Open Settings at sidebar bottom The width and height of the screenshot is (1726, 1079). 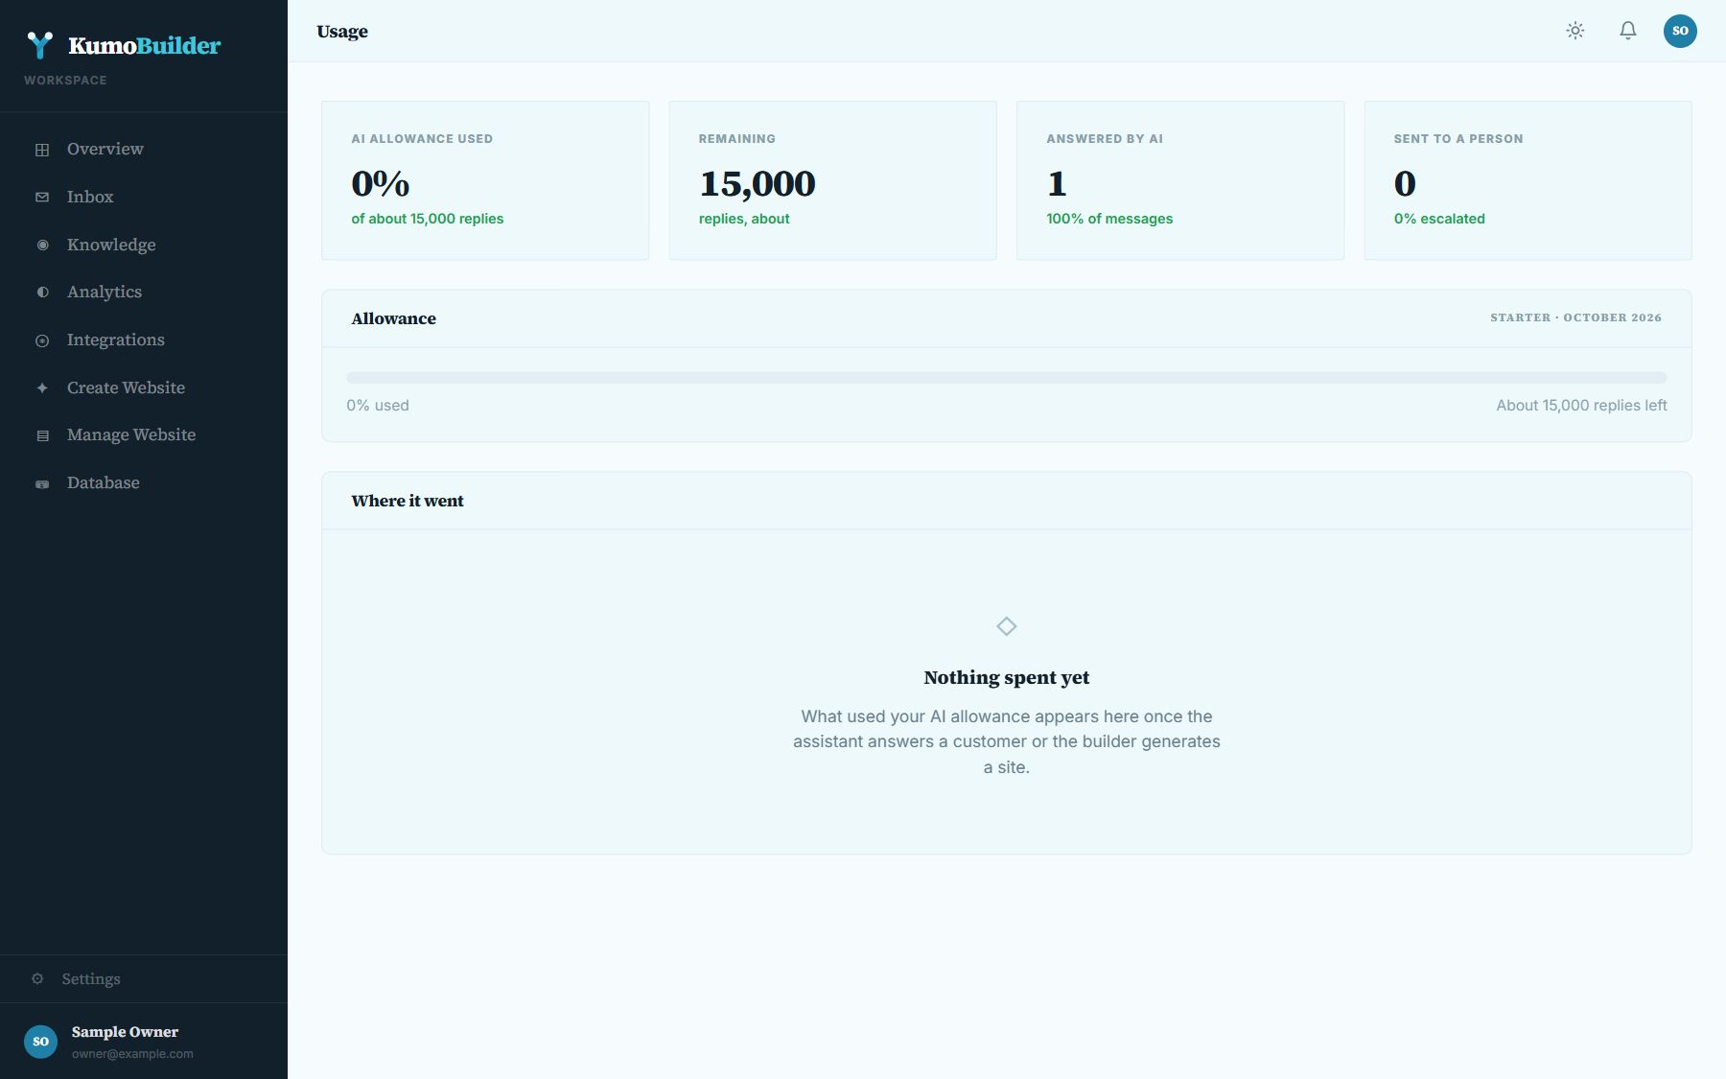(x=144, y=979)
